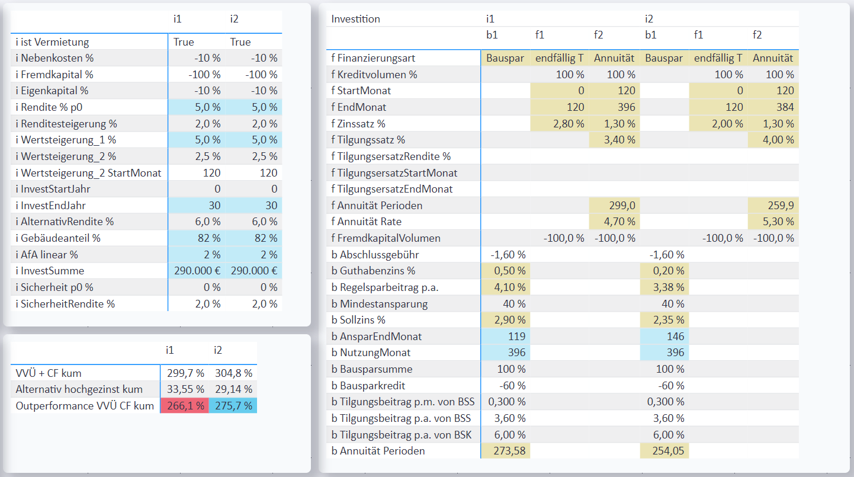Click the 384 value in 'f EndMonat'
854x477 pixels.
[x=773, y=107]
